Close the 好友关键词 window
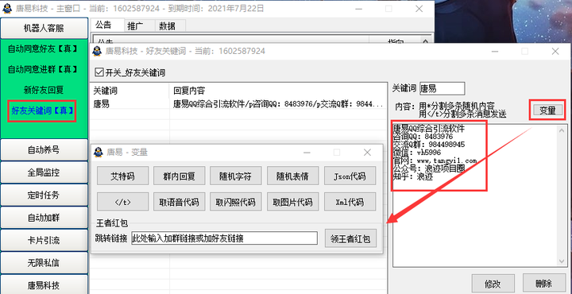Image resolution: width=572 pixels, height=294 pixels. pos(555,52)
